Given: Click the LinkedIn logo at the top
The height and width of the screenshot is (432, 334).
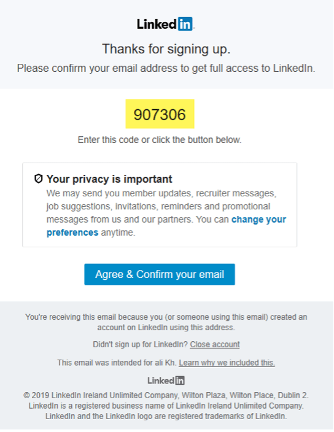Looking at the screenshot, I should (x=166, y=24).
